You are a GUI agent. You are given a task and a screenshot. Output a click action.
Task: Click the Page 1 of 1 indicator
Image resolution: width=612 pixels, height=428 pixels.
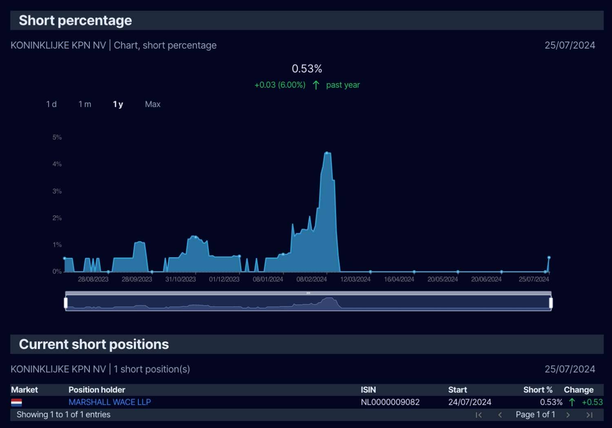(x=535, y=415)
